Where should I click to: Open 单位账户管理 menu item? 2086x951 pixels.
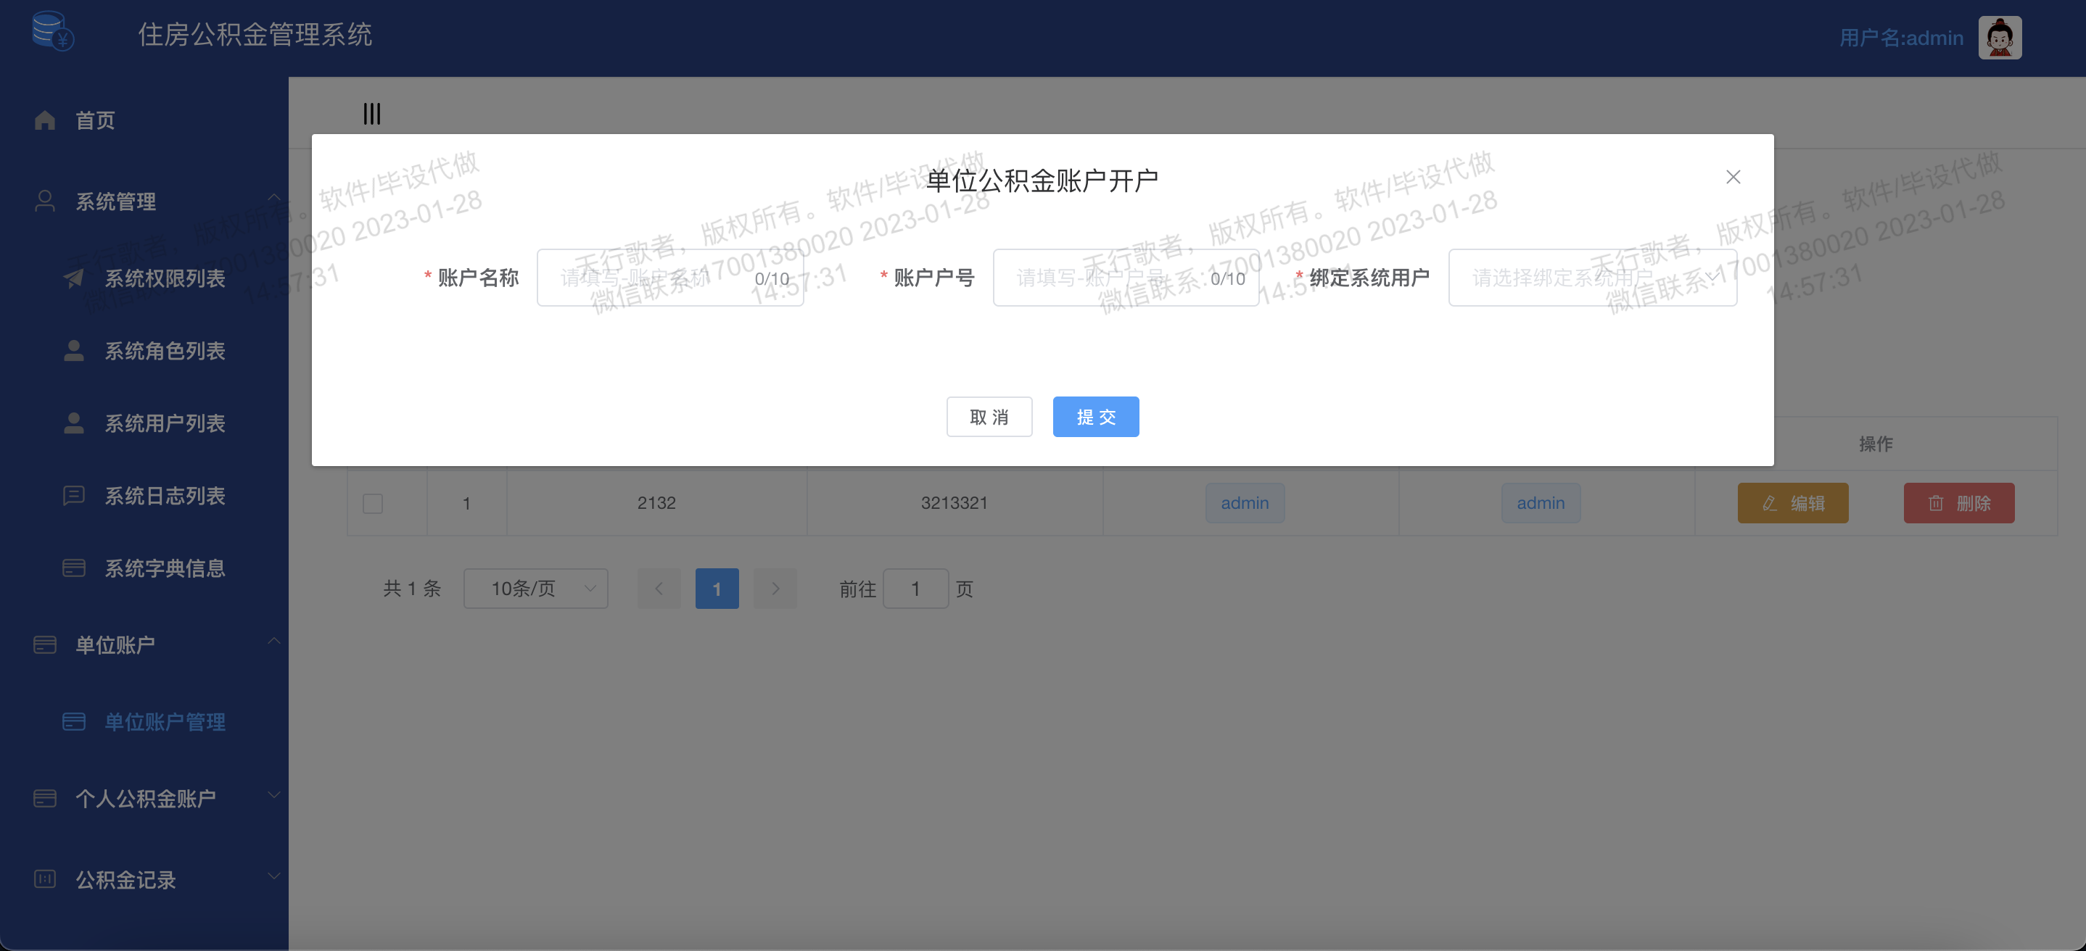(x=144, y=721)
